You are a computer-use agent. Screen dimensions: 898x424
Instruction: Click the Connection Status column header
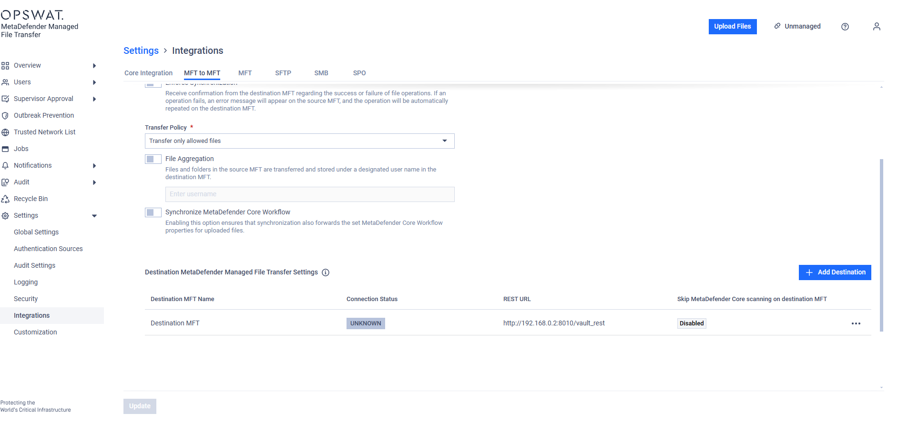(x=372, y=299)
